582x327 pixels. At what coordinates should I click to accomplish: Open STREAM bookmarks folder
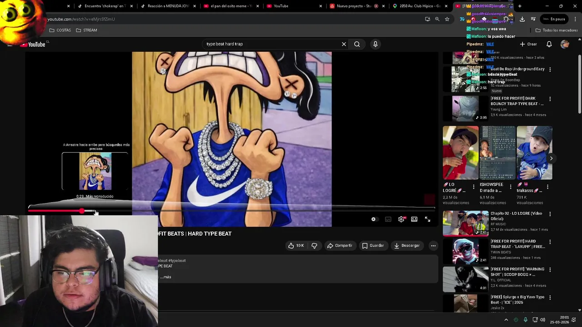click(86, 30)
